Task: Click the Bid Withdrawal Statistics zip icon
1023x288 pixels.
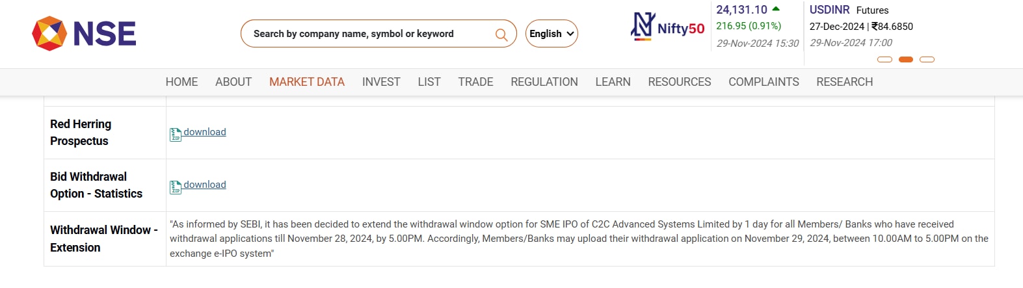Action: [x=176, y=187]
